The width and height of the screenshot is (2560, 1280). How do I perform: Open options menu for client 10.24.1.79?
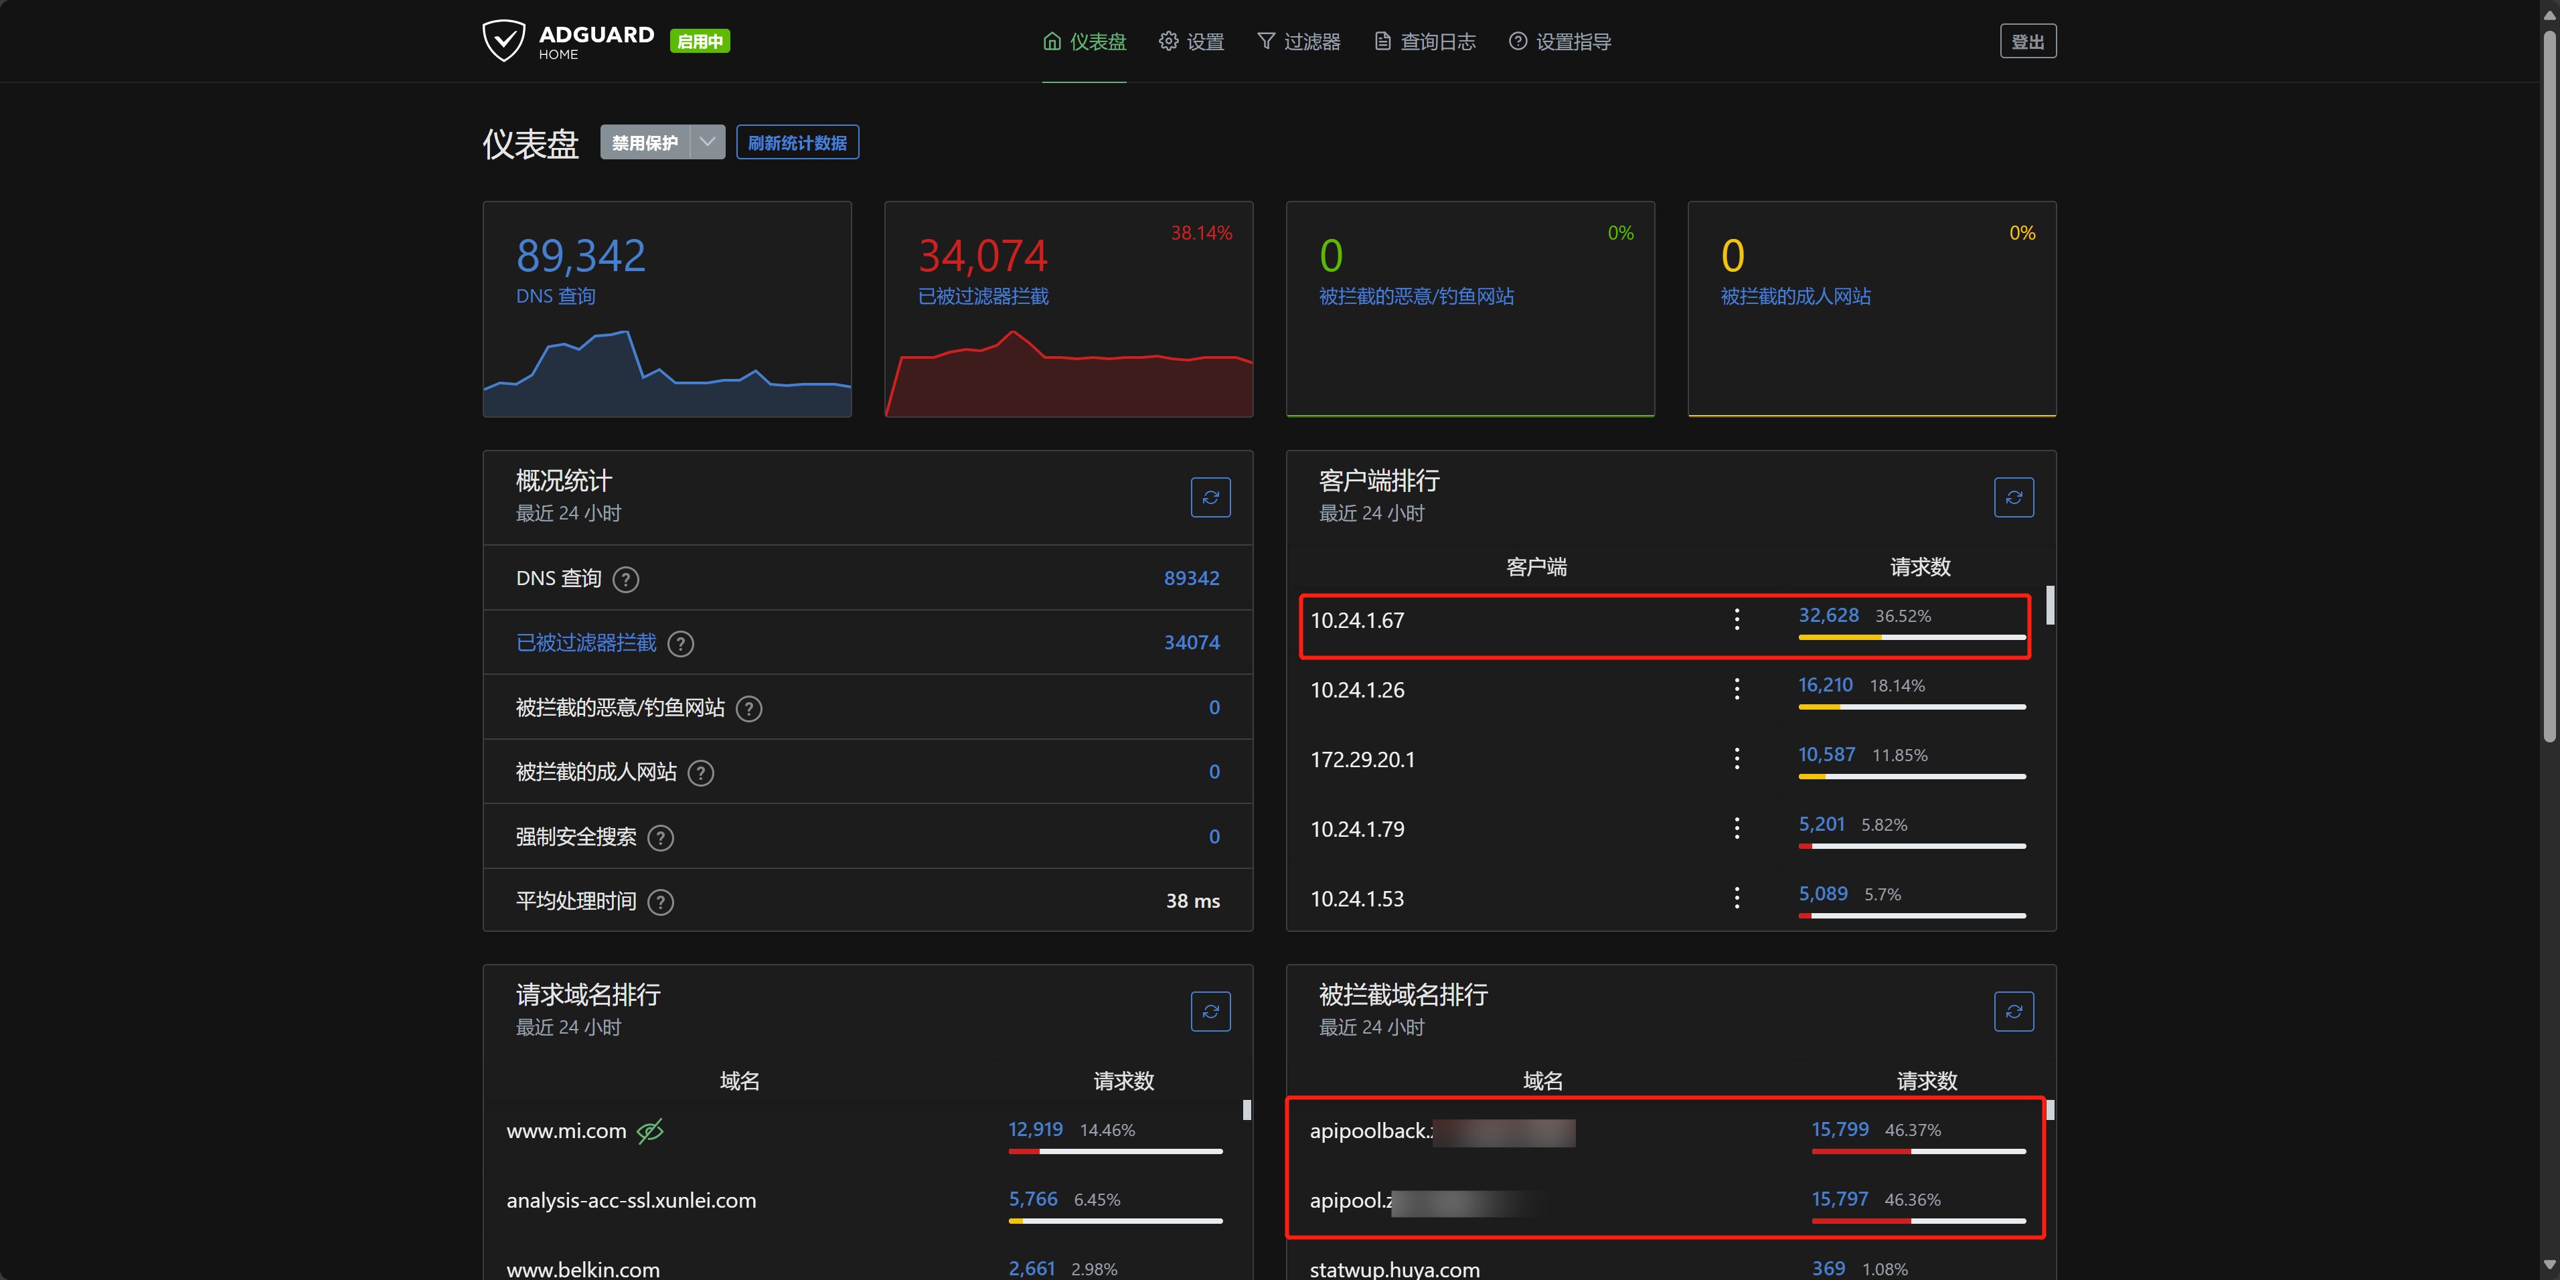[x=1736, y=828]
